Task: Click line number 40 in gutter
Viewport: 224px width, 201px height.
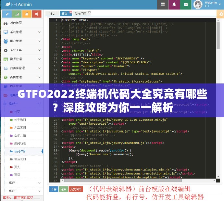Action: pos(56,170)
